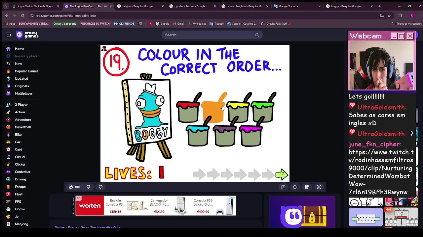Image resolution: width=423 pixels, height=237 pixels.
Task: Click the search magnifier icon
Action: pyautogui.click(x=257, y=35)
